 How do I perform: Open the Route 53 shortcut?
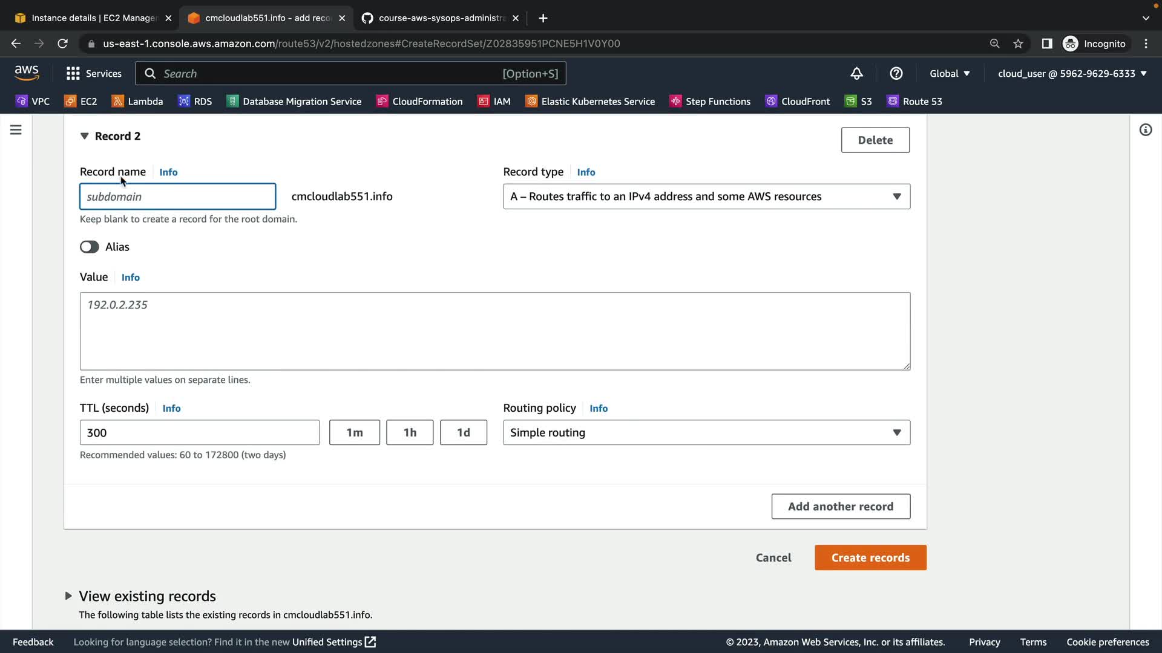coord(914,102)
